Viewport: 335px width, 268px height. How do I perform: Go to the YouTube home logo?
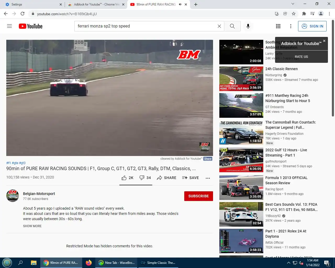[x=31, y=26]
